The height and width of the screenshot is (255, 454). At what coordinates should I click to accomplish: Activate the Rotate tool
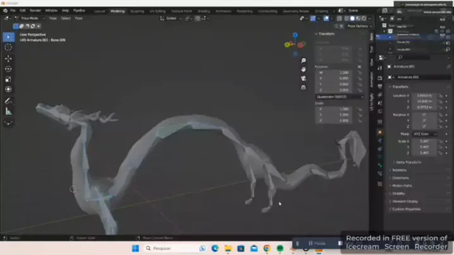pos(8,69)
